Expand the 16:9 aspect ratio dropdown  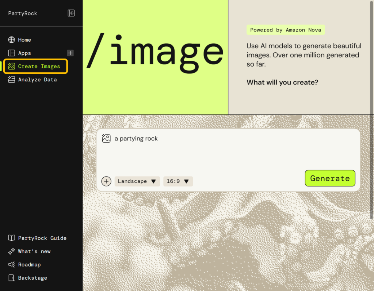point(178,181)
